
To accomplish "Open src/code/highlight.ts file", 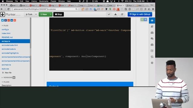I will click(10, 53).
